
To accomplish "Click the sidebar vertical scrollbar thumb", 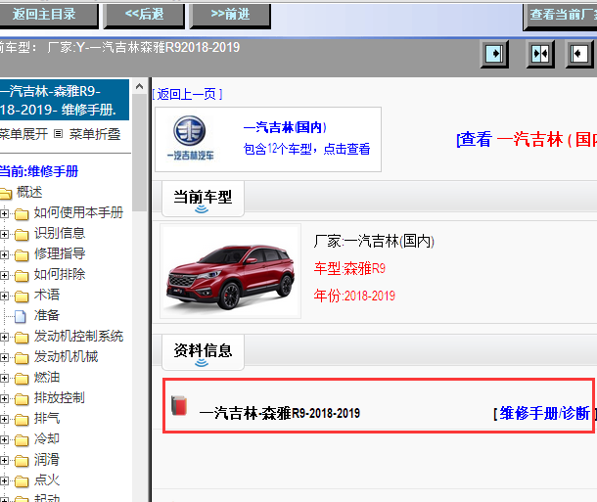I will pyautogui.click(x=139, y=153).
